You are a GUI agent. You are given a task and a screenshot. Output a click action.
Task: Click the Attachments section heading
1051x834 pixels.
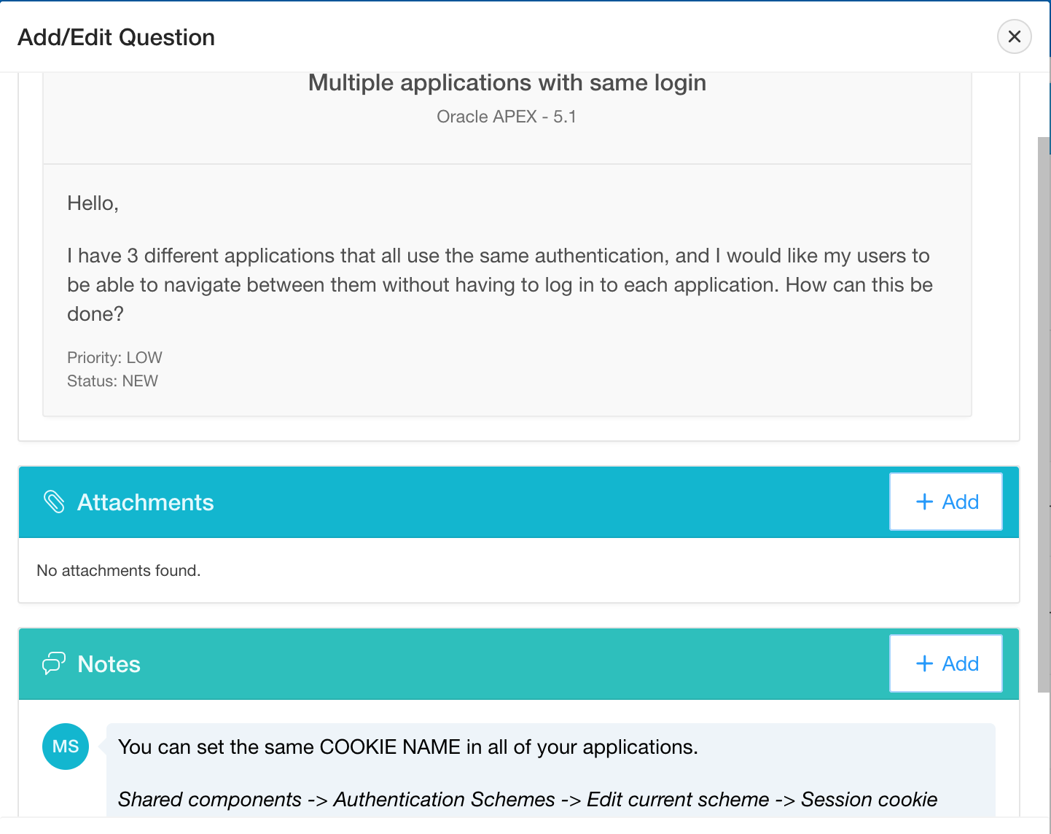pos(145,502)
